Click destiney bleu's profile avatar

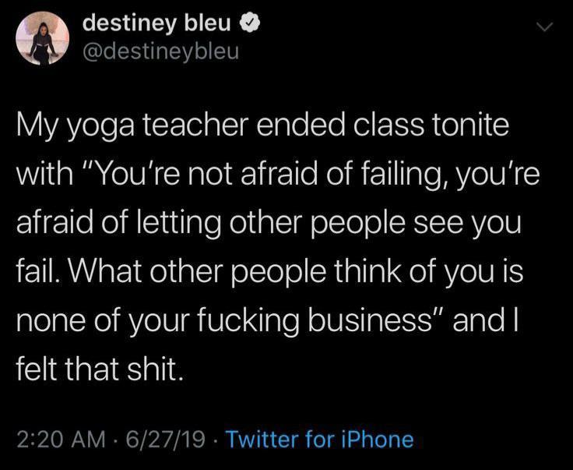tap(42, 40)
